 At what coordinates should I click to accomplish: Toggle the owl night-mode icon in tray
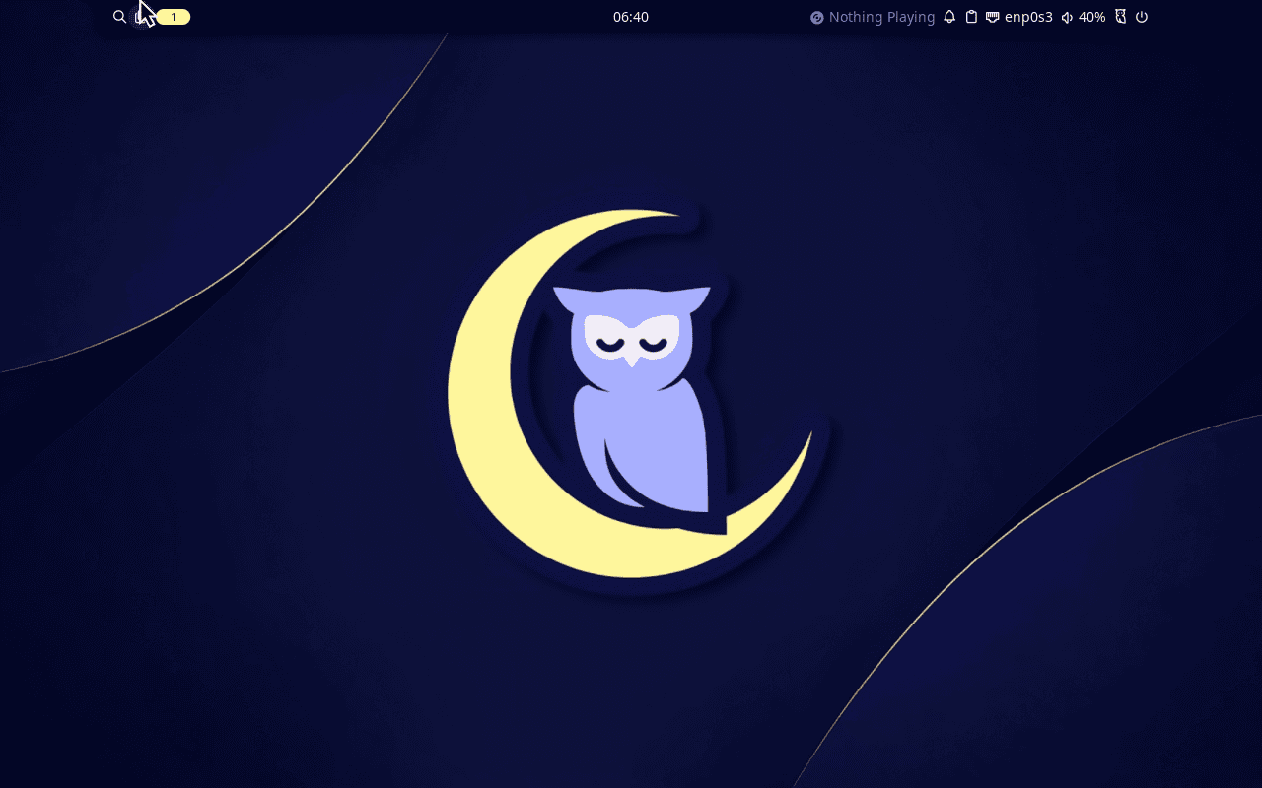(x=1120, y=17)
